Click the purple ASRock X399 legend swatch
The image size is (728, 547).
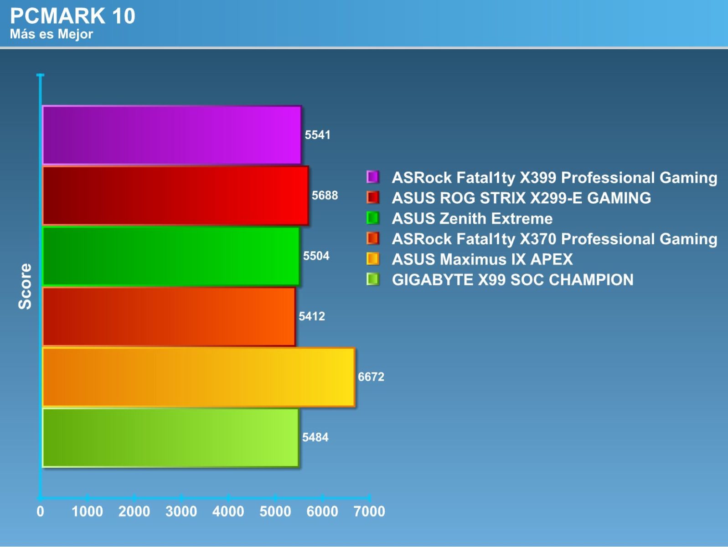pos(372,177)
